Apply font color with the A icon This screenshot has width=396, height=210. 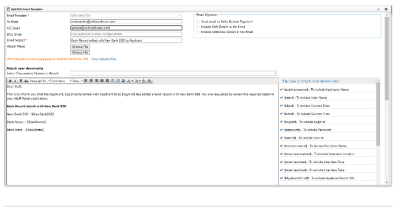pyautogui.click(x=129, y=81)
